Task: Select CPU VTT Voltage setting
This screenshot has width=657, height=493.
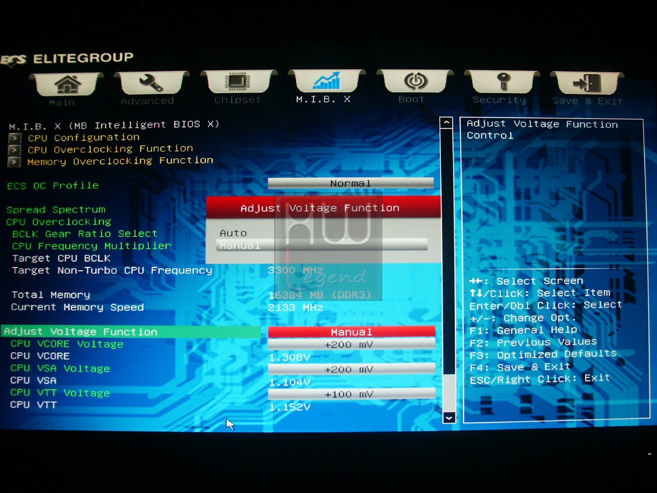Action: pyautogui.click(x=60, y=393)
